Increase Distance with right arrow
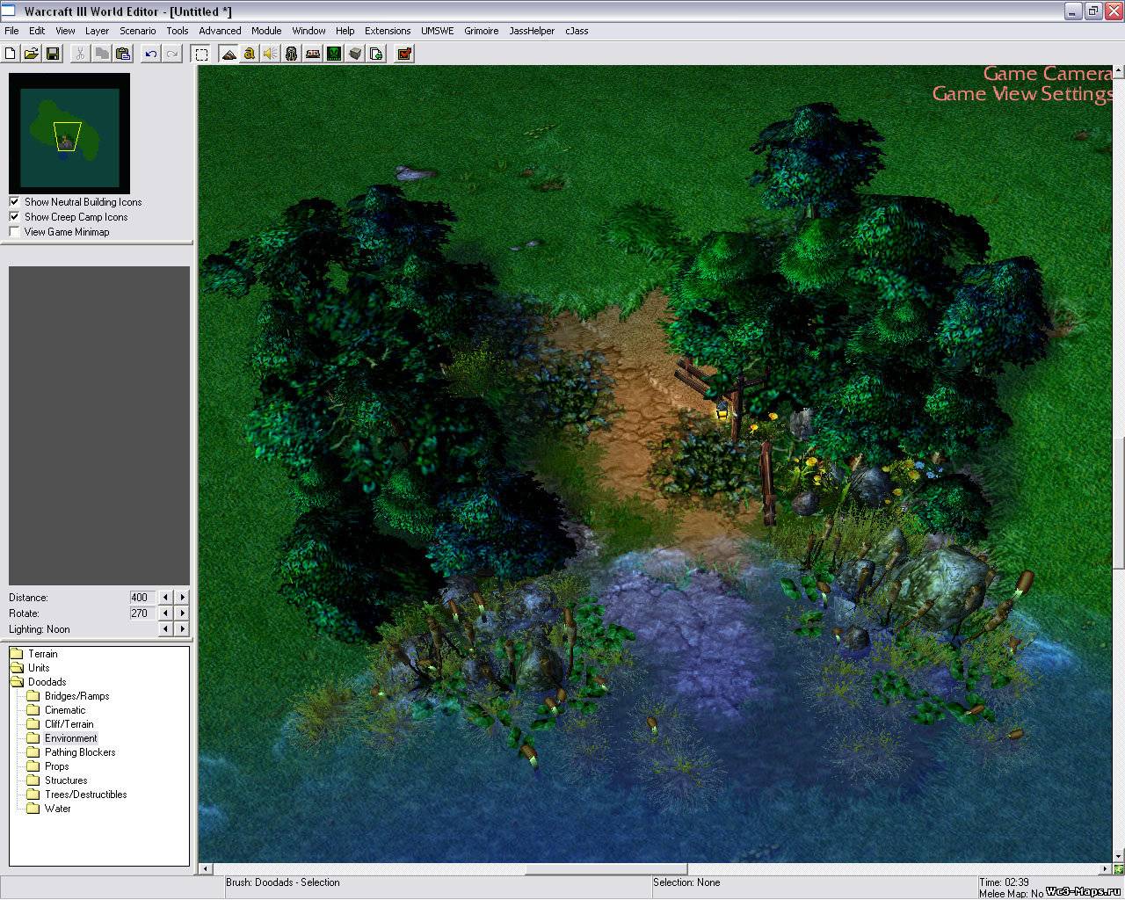The width and height of the screenshot is (1125, 900). [x=182, y=598]
